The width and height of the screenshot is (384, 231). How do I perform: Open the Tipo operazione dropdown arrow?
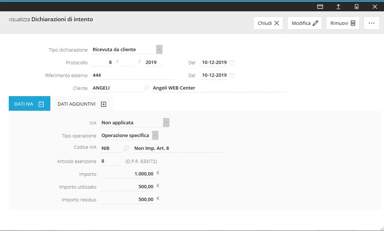tap(155, 136)
